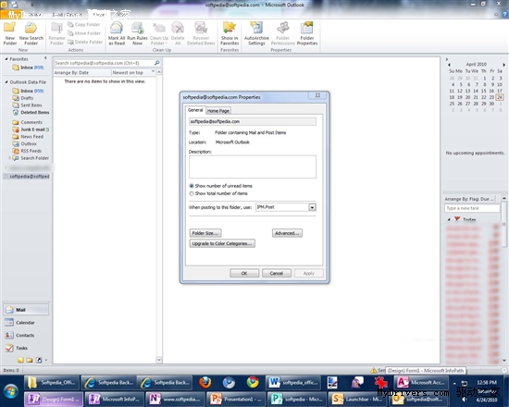Expand the To-Do Bar arrow

[447, 59]
